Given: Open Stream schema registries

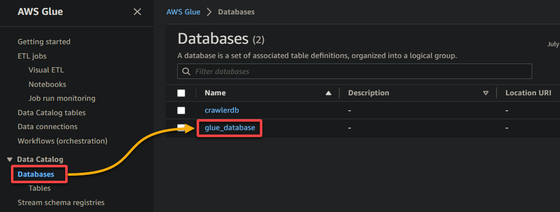Looking at the screenshot, I should (61, 203).
